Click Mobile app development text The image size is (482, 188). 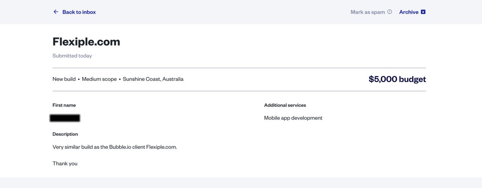pos(293,118)
